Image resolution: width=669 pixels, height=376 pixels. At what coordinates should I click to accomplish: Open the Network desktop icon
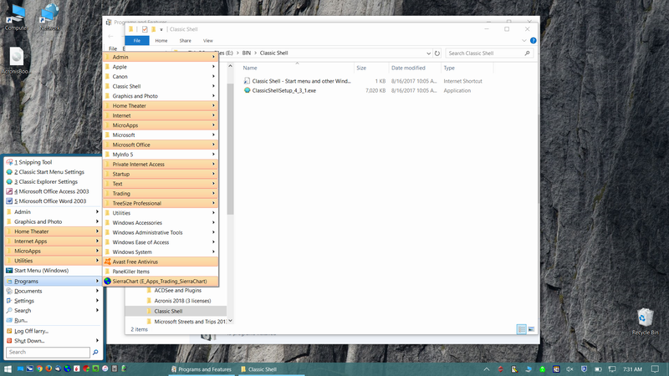pyautogui.click(x=49, y=18)
